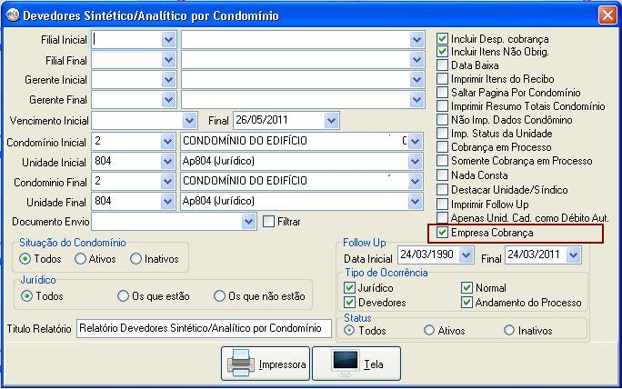Check the Filtrar checkbox
The image size is (622, 389).
[x=268, y=221]
